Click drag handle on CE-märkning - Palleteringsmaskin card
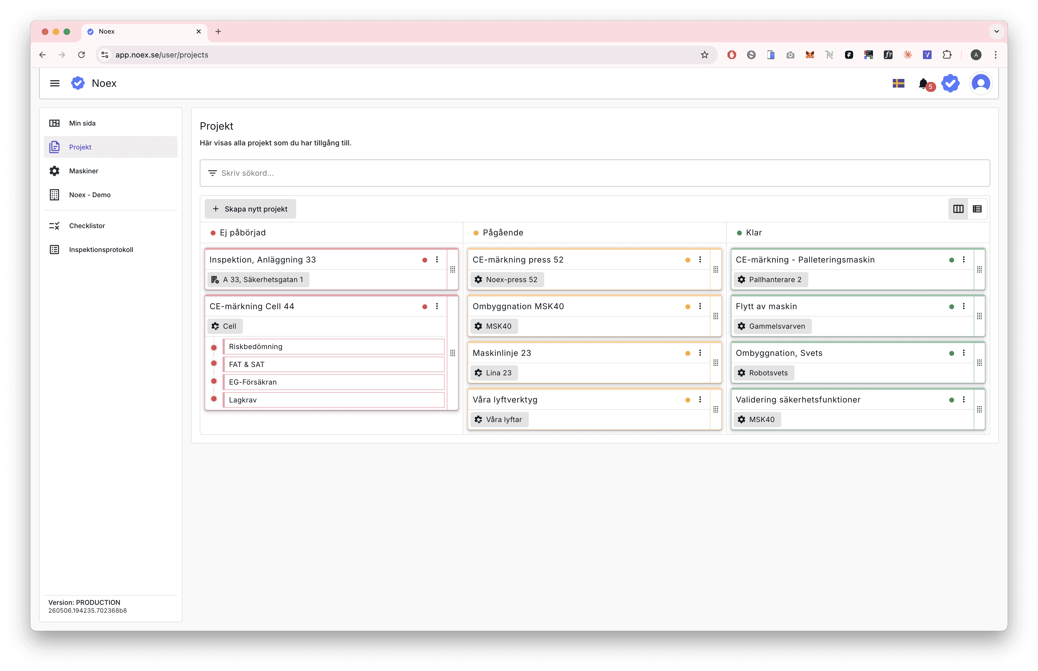 [980, 269]
